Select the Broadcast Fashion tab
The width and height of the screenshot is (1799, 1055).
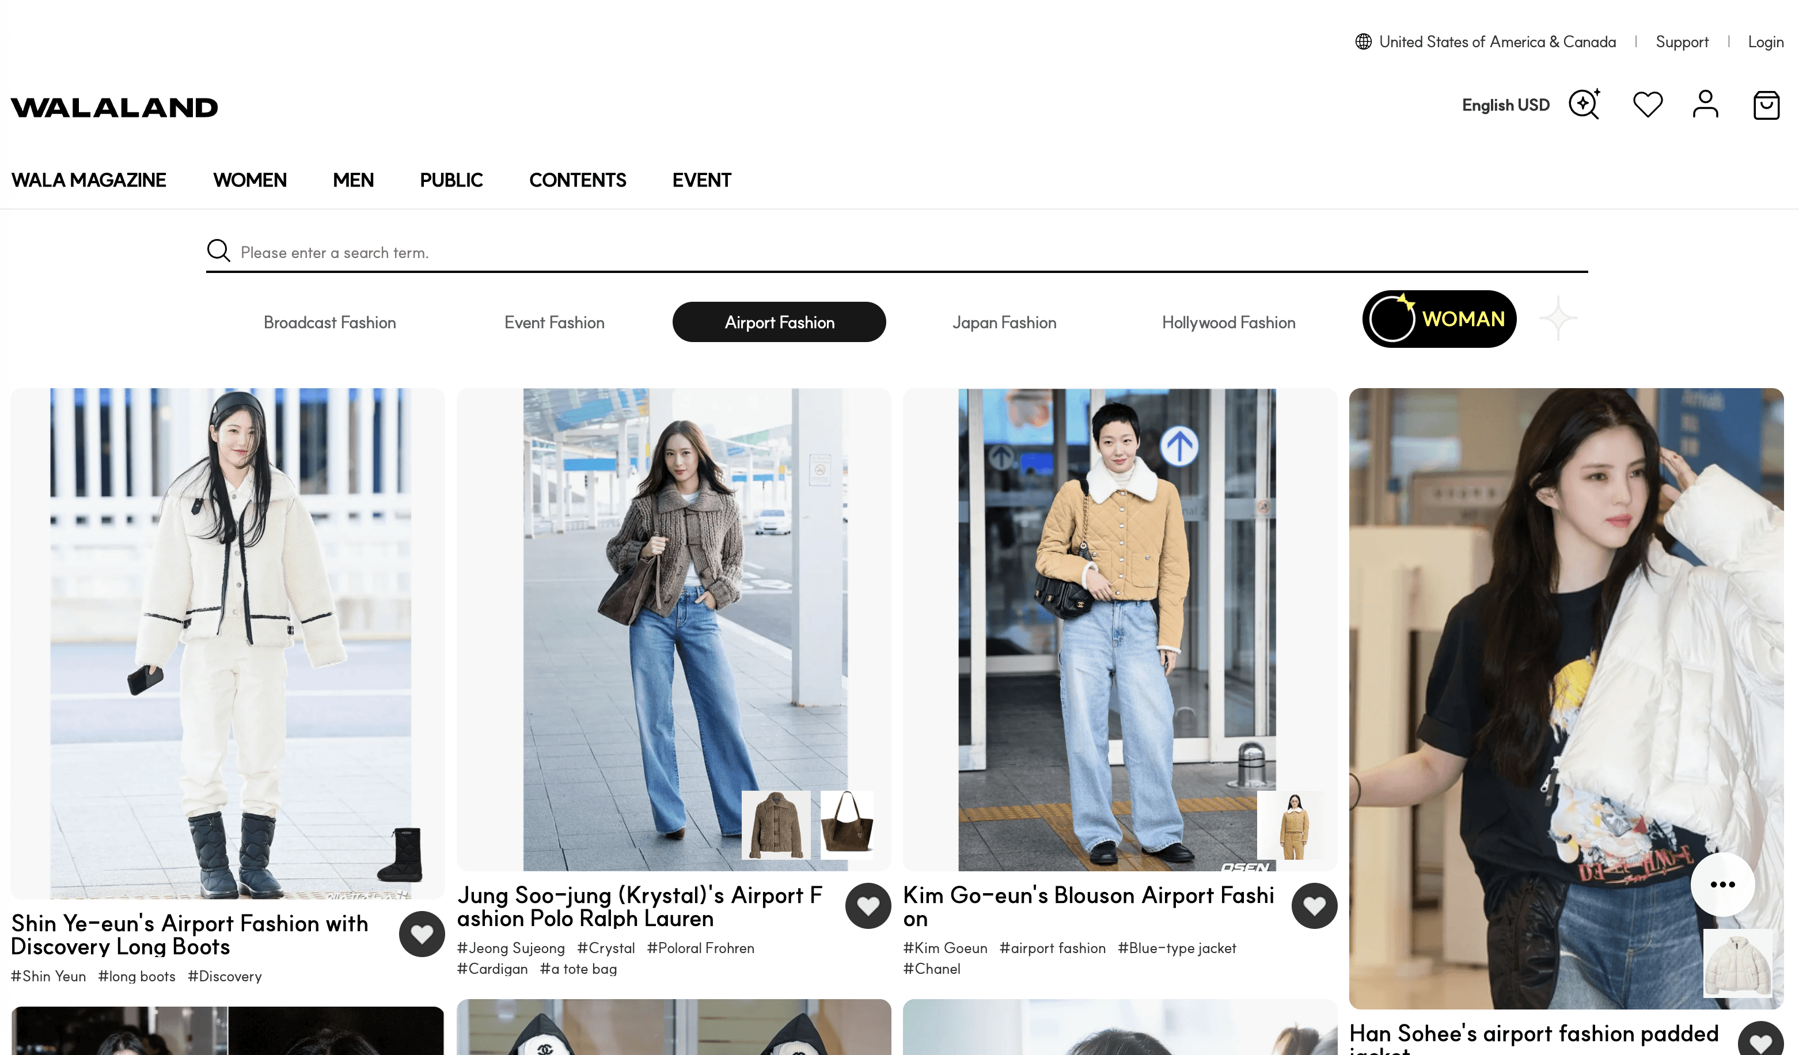tap(329, 322)
